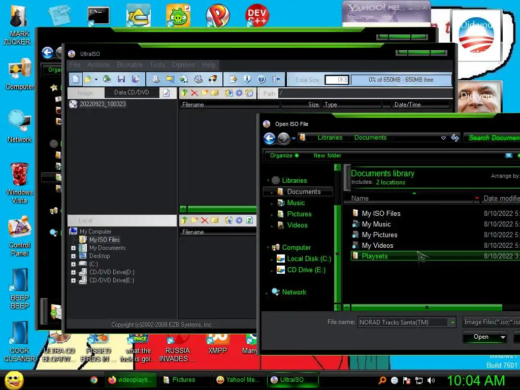Click the 0% of 650MB capacity bar

click(401, 80)
